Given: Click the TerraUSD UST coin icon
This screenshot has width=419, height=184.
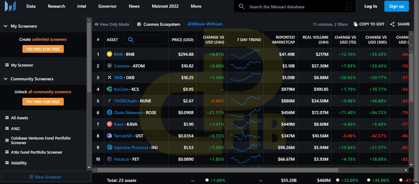Looking at the screenshot, I should 110,136.
